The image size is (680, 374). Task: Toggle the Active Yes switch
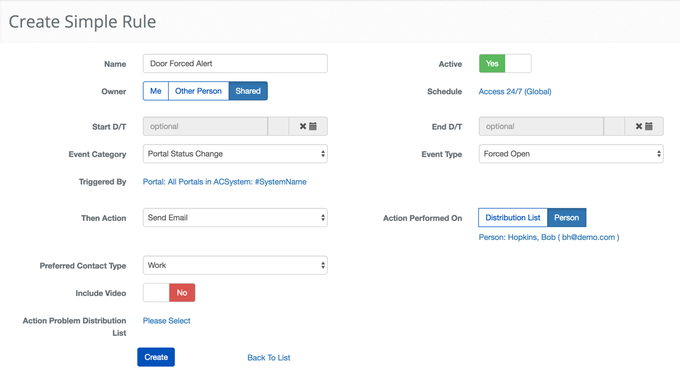pos(505,64)
